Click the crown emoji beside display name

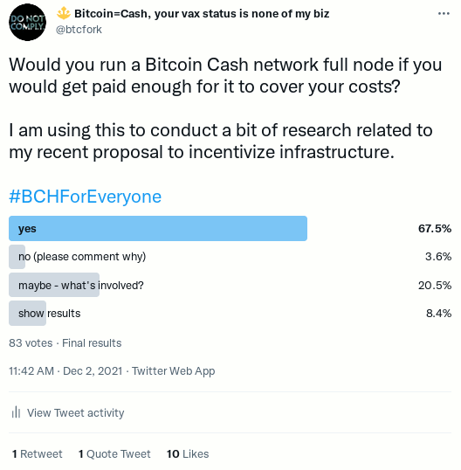coord(64,13)
